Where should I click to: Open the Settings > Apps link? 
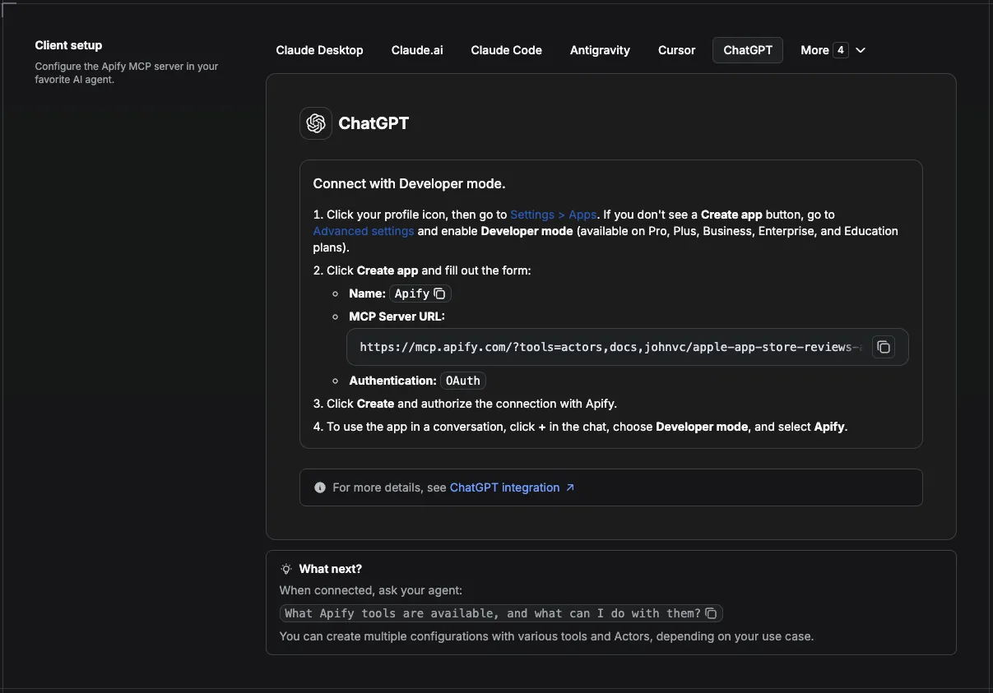pos(554,215)
